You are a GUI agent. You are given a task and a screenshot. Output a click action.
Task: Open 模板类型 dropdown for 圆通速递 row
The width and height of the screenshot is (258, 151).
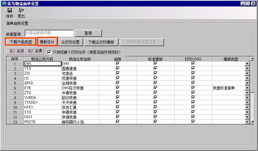coord(247,69)
